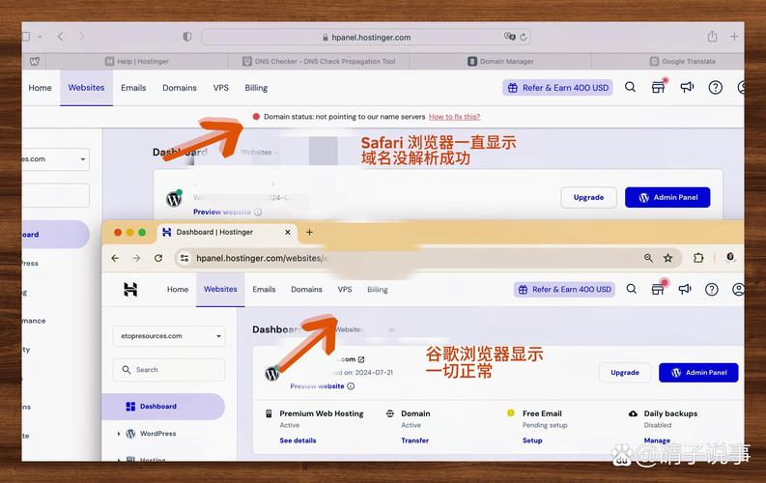Open Home in Safari Hostinger menu
The height and width of the screenshot is (483, 766).
pyautogui.click(x=40, y=88)
